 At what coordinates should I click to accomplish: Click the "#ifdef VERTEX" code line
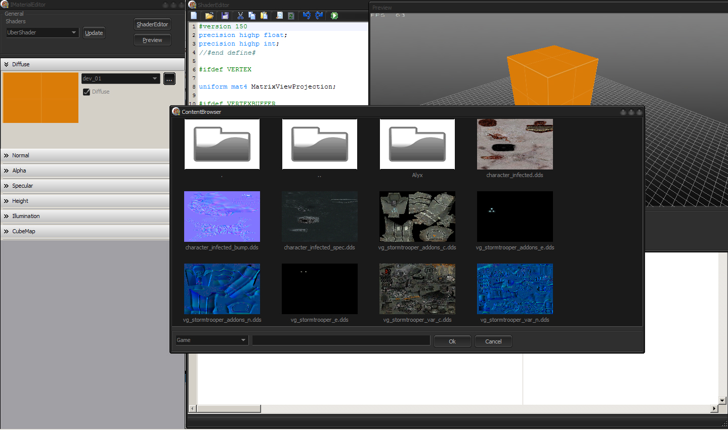225,69
